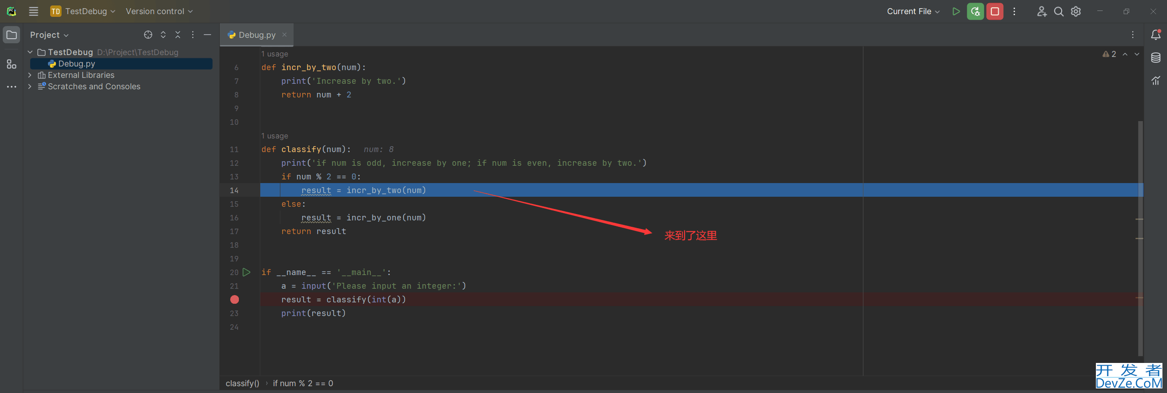Open the Project view selector dropdown
The width and height of the screenshot is (1167, 393).
tap(49, 35)
